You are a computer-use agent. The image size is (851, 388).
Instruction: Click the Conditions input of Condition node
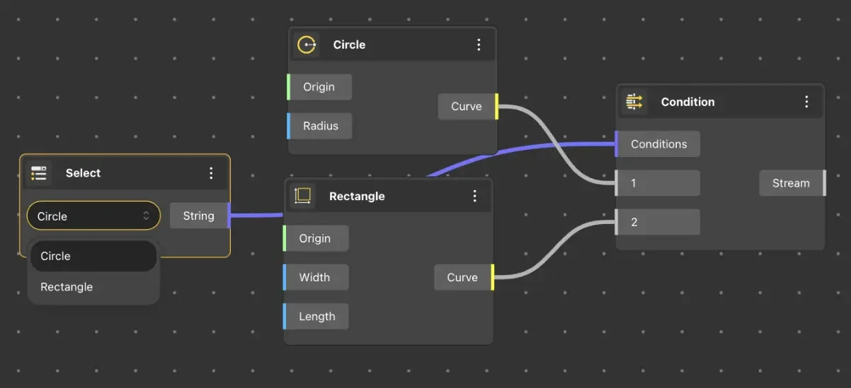[x=658, y=143]
